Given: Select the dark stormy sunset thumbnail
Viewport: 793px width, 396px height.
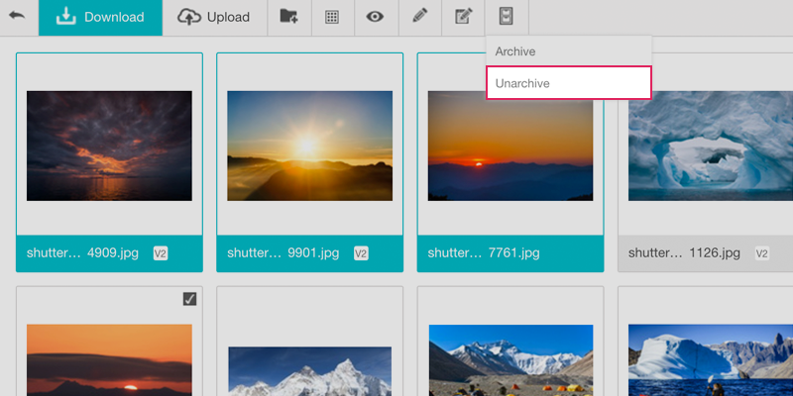Looking at the screenshot, I should pyautogui.click(x=109, y=146).
